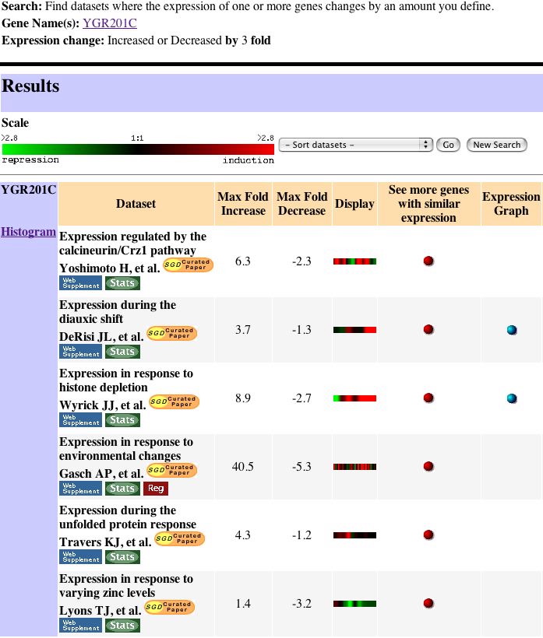Open blue expression graph for DeRisi dataset
This screenshot has width=543, height=638.
pyautogui.click(x=511, y=330)
